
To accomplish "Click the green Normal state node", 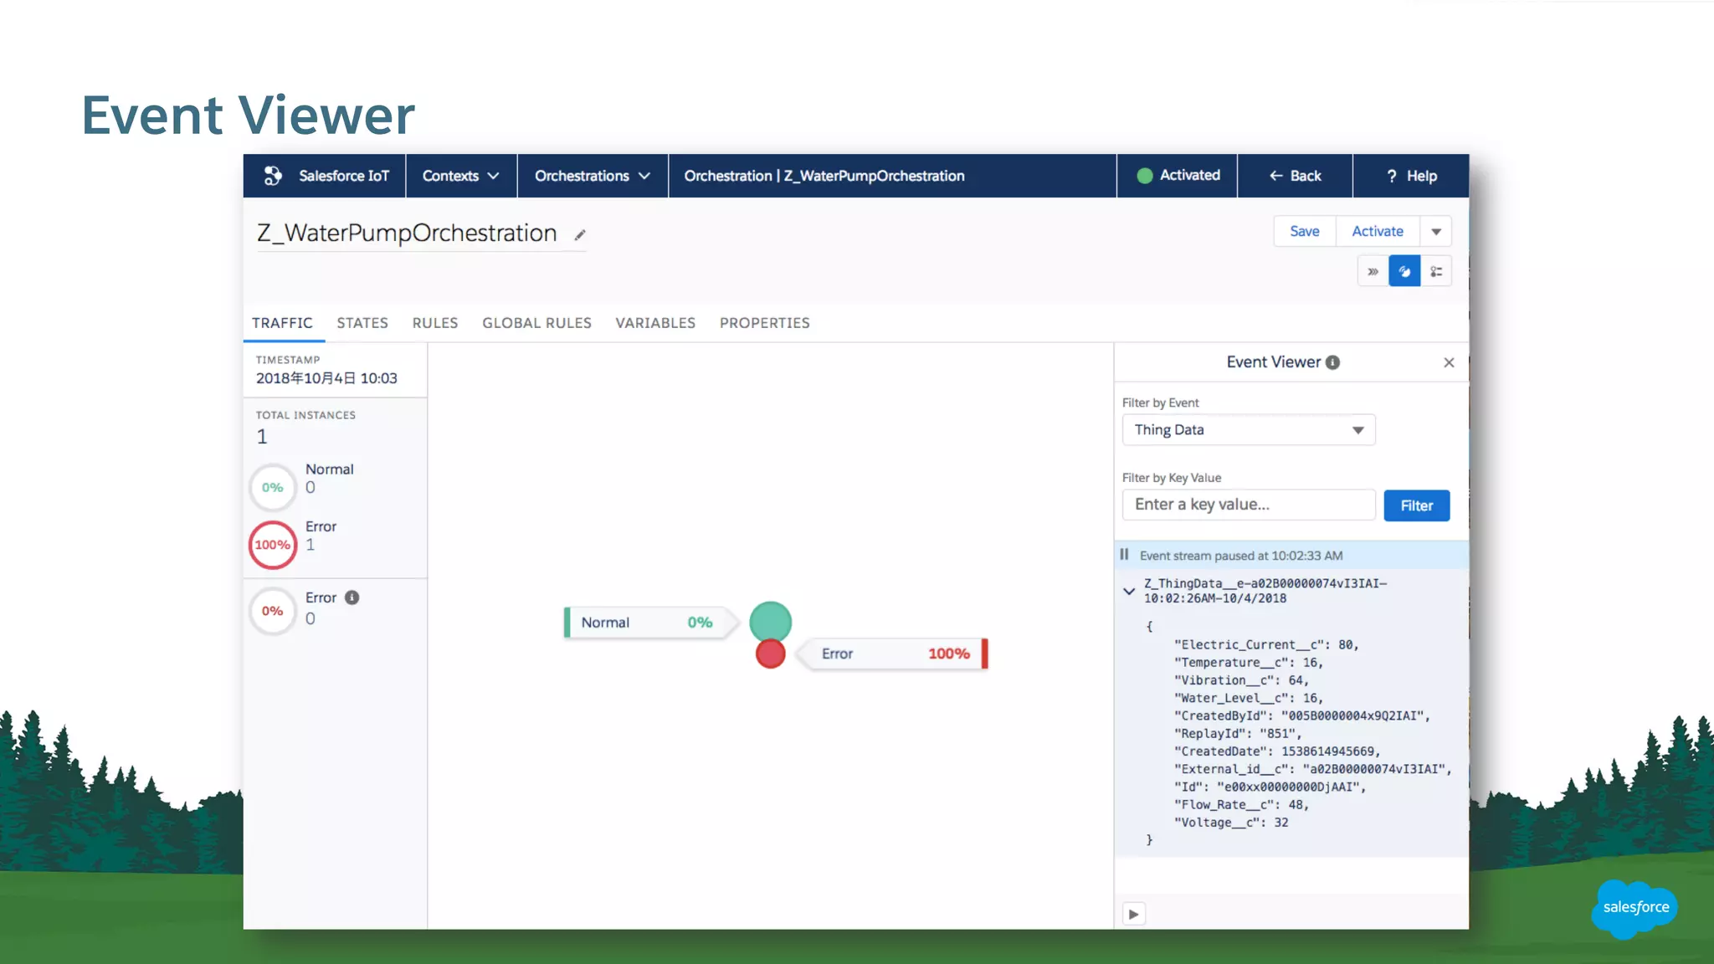I will tap(770, 621).
